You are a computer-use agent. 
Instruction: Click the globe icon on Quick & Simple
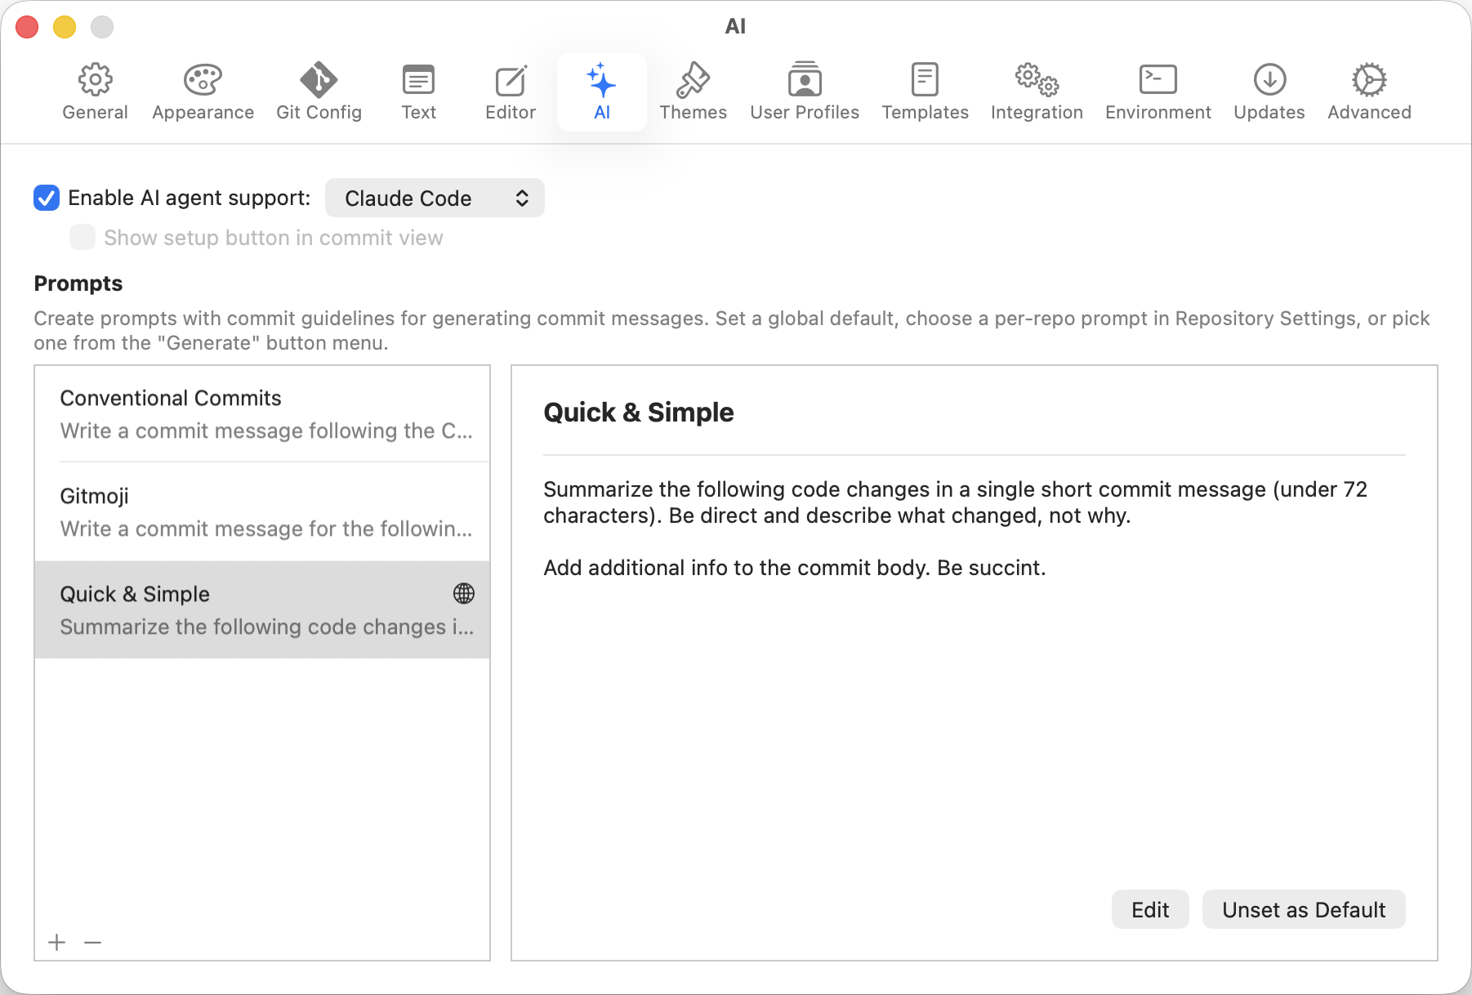464,594
